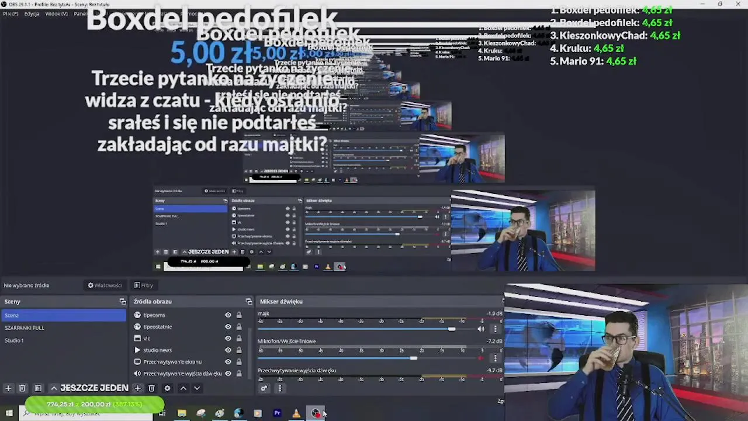Unmute the Mikrofon/Wejście liniowe track
Viewport: 748px width, 421px height.
tap(481, 358)
